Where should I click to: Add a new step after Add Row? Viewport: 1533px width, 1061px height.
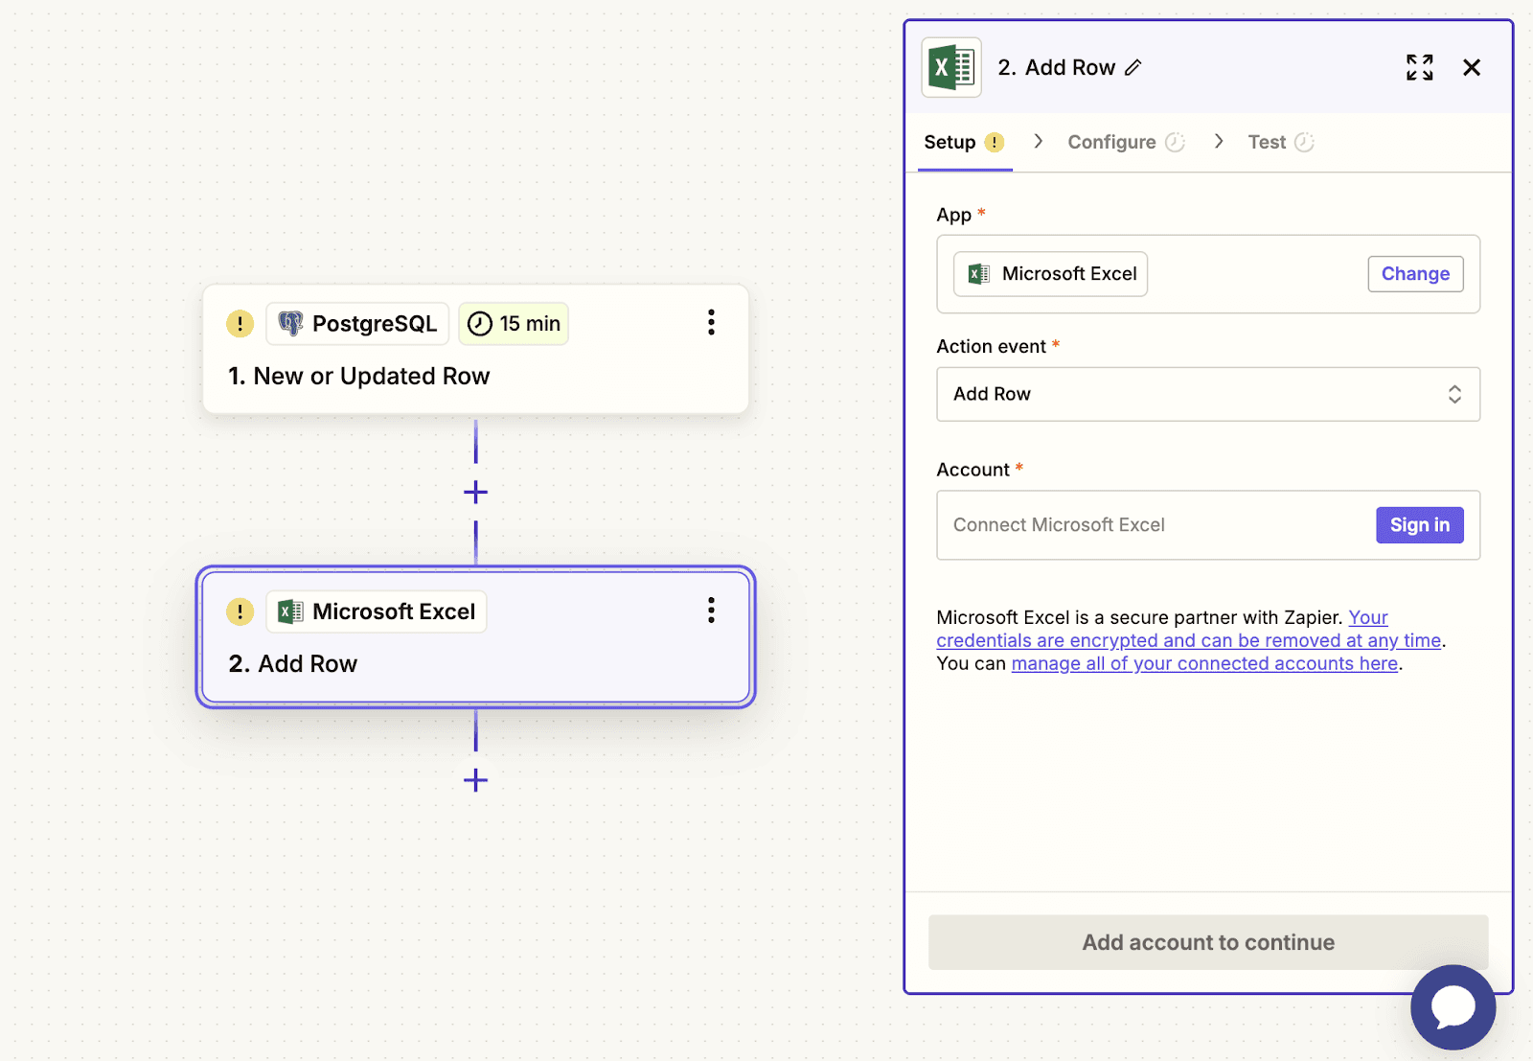475,780
